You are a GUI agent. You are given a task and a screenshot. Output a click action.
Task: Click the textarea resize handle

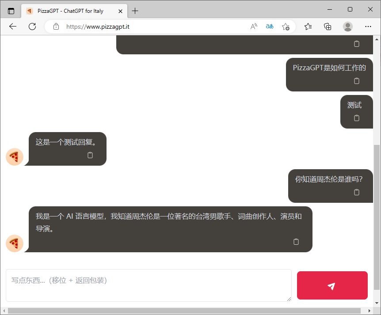pos(289,299)
